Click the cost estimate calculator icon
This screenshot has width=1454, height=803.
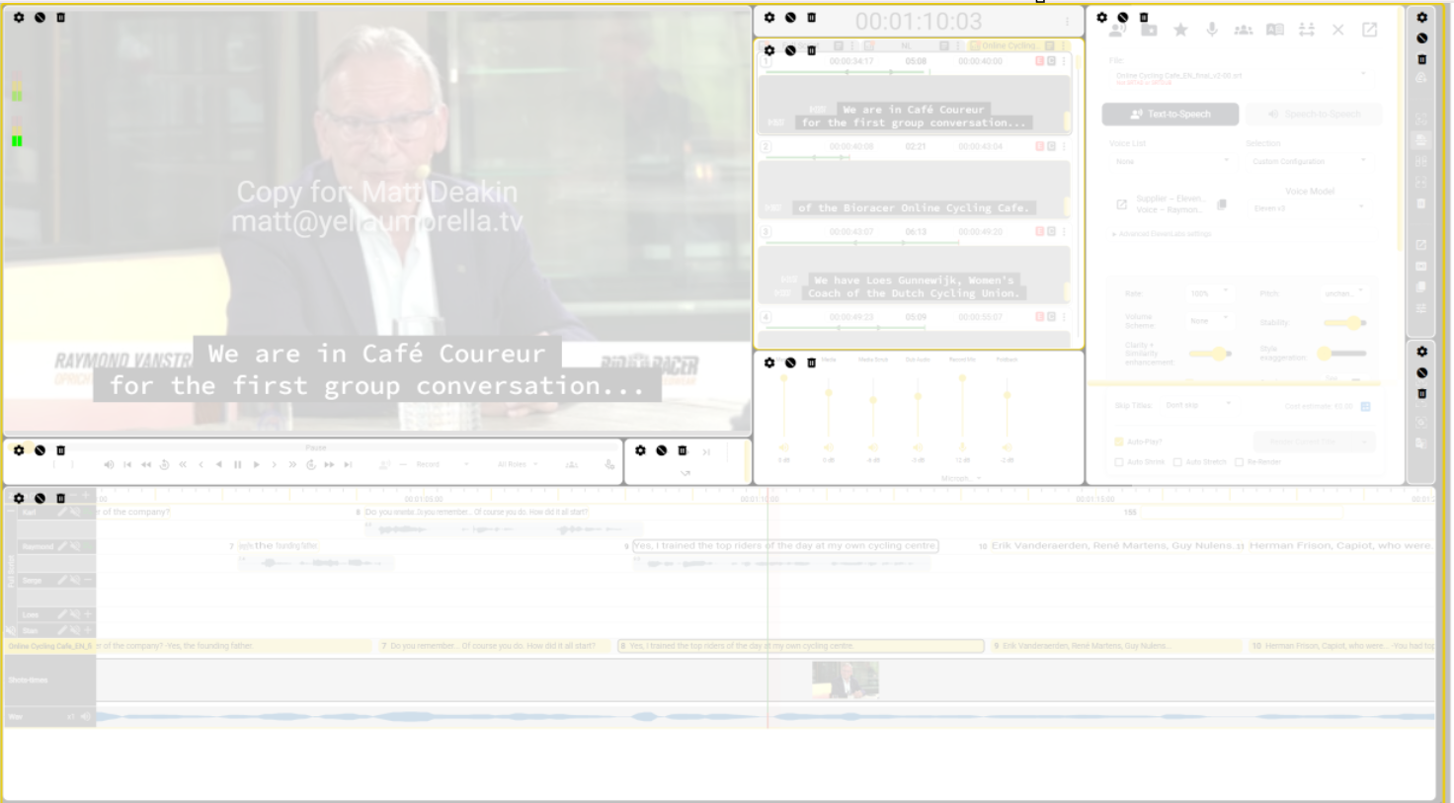pos(1366,406)
